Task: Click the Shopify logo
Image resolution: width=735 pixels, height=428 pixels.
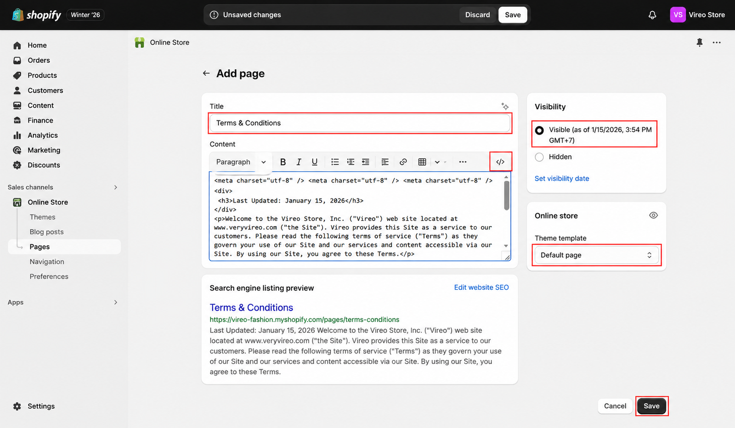Action: (36, 15)
